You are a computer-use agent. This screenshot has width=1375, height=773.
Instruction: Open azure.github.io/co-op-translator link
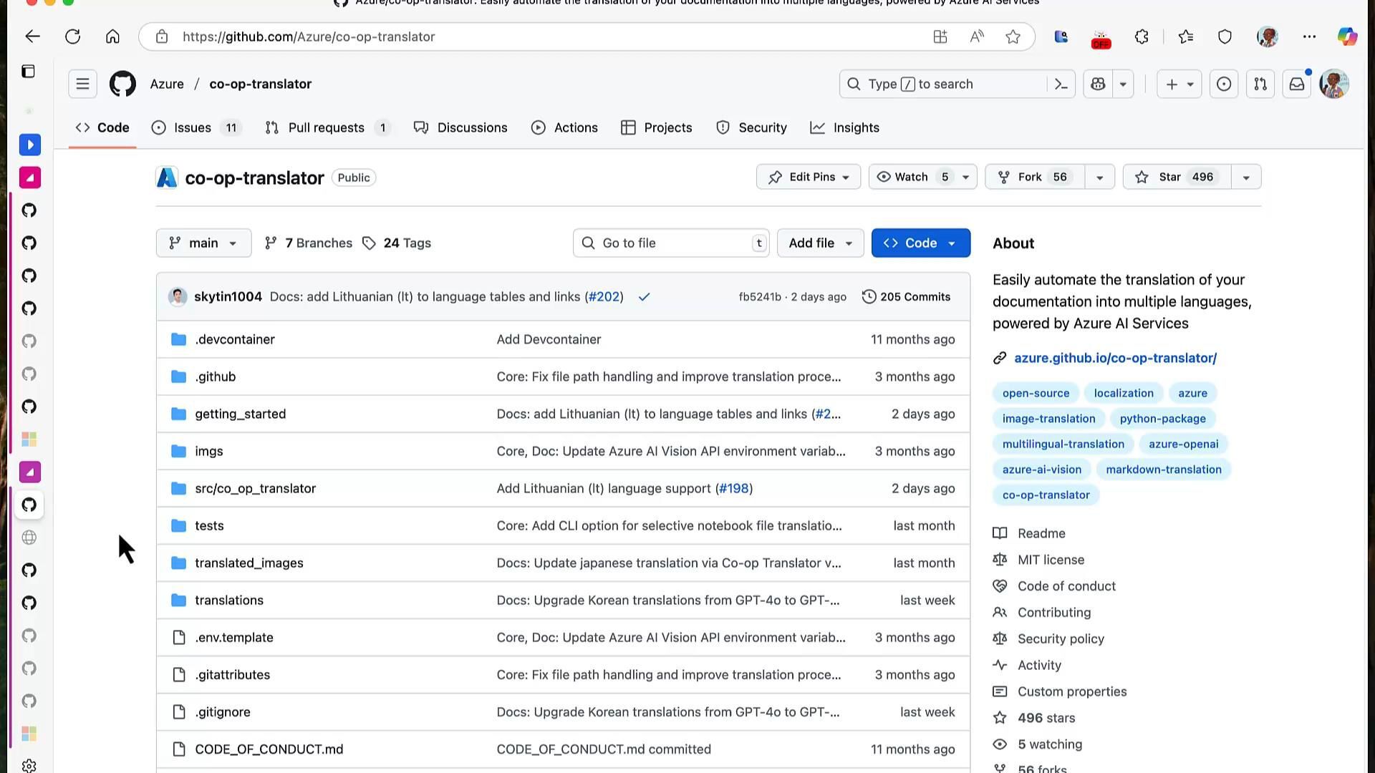pos(1115,358)
